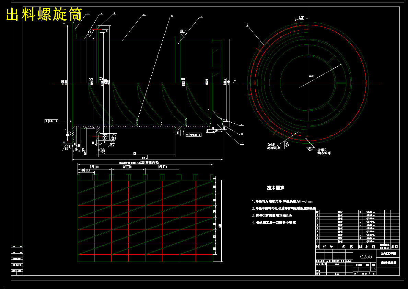Select balloon number 2 leader label
This screenshot has height=289, width=408.
coord(88,13)
